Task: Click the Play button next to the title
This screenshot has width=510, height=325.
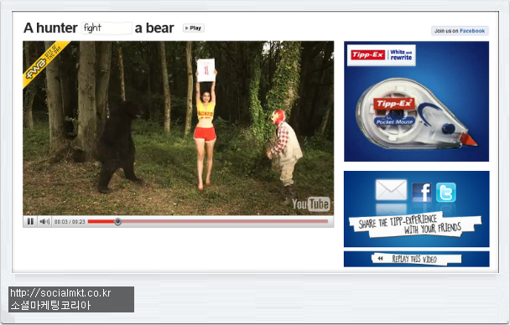Action: pos(194,28)
